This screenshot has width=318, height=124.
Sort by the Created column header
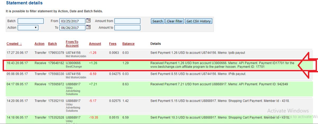[x=14, y=44]
